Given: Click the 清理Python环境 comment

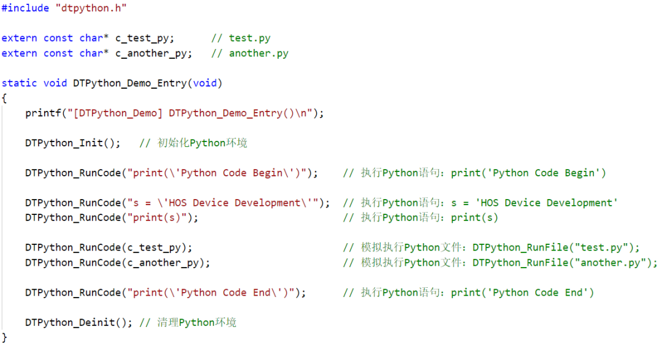Looking at the screenshot, I should 188,323.
